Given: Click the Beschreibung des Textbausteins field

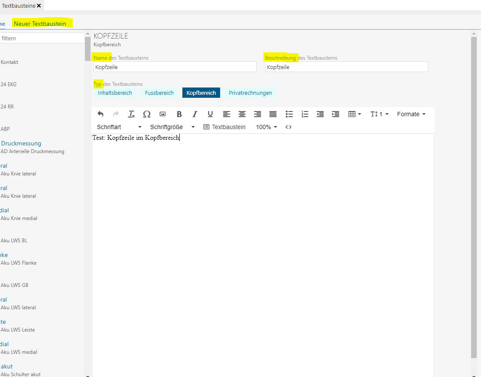Looking at the screenshot, I should pos(346,67).
